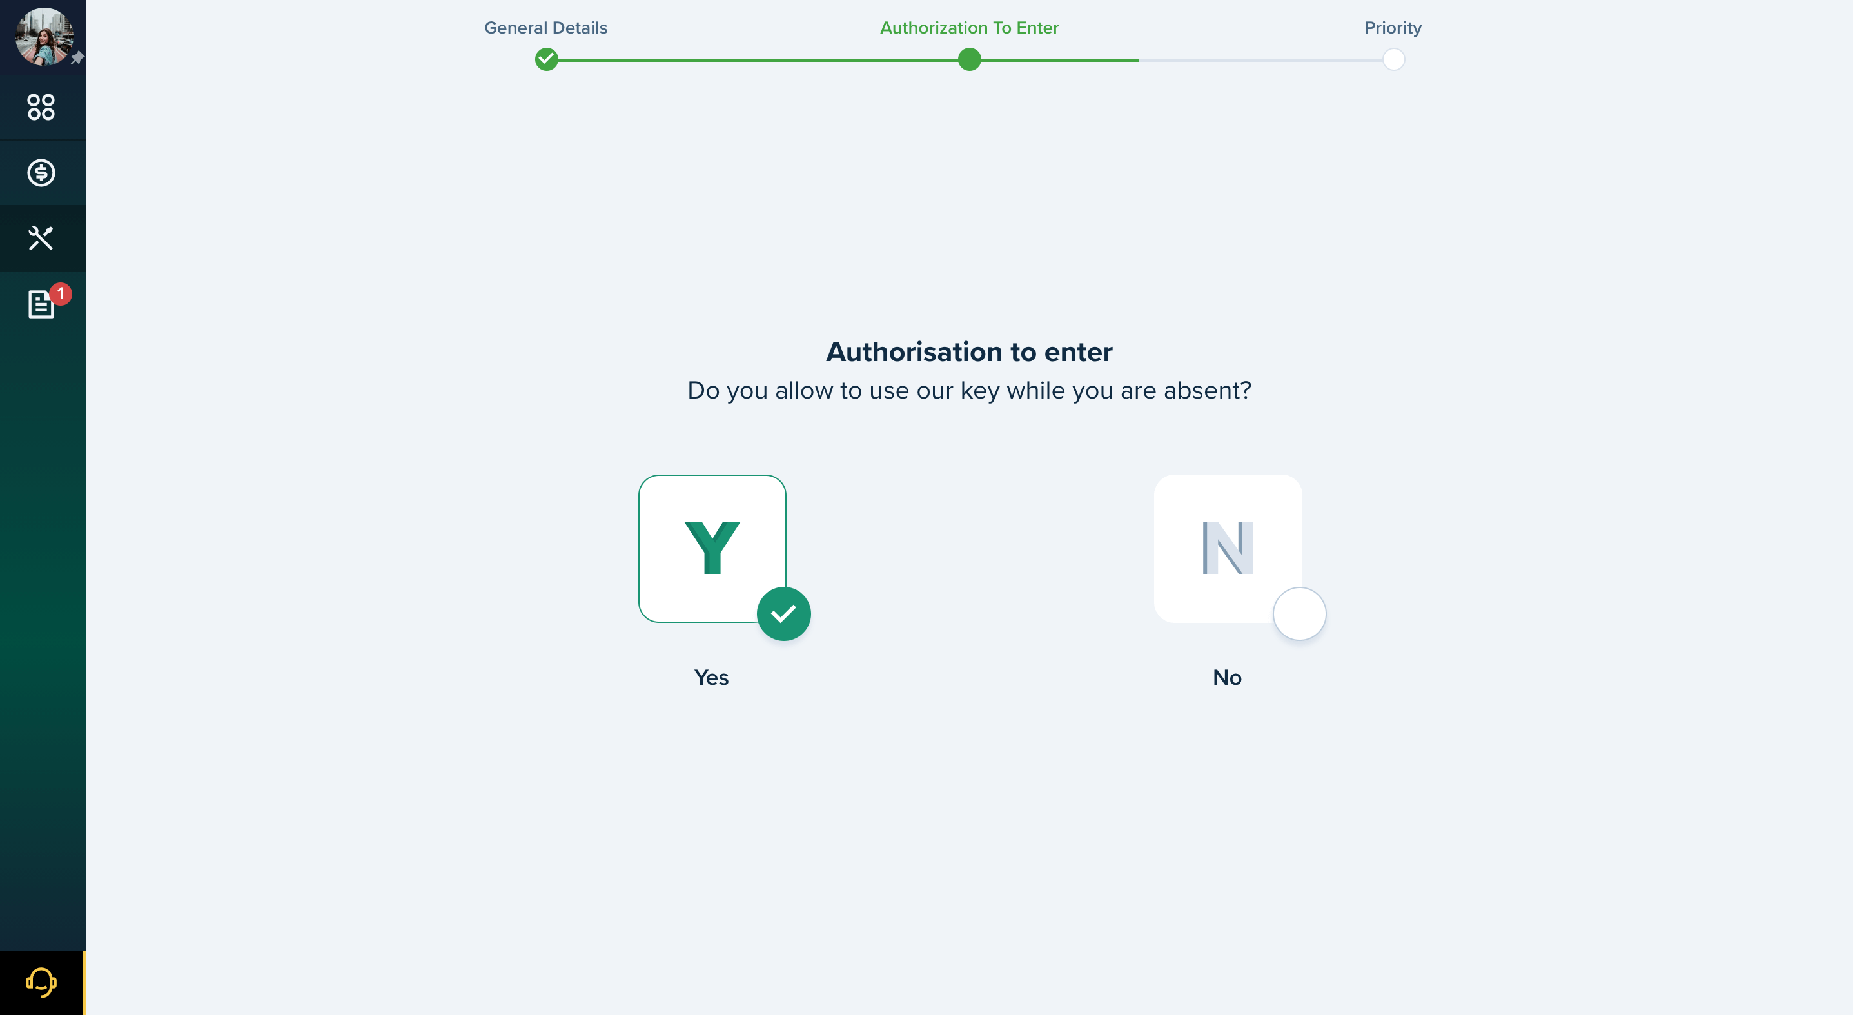
Task: Choose the Y card option
Action: [712, 548]
